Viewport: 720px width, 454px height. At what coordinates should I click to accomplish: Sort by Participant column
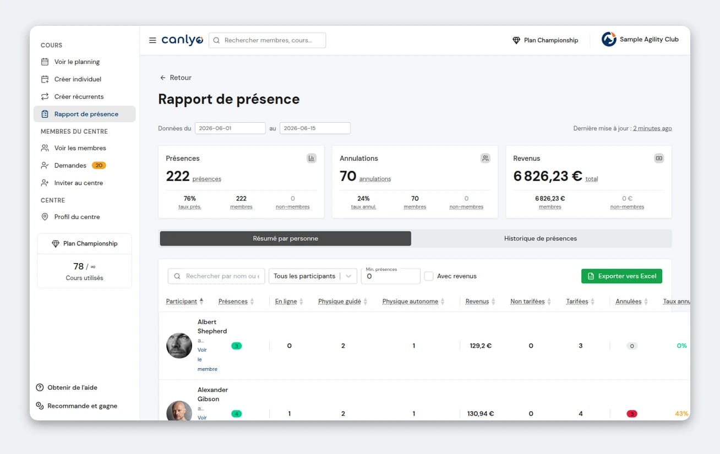click(x=184, y=302)
